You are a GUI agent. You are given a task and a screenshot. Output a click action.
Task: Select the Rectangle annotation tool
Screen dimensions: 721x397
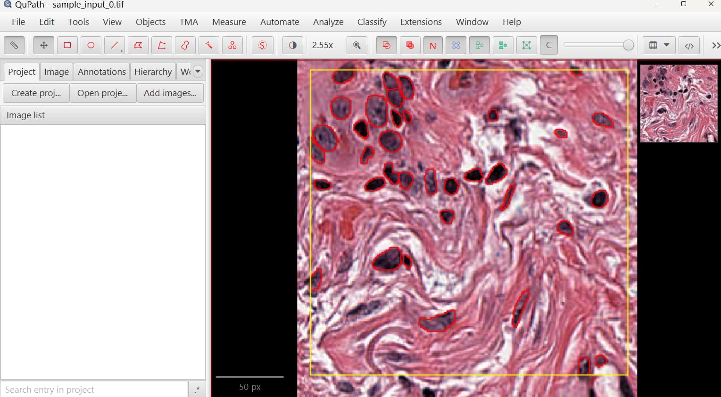(x=67, y=45)
